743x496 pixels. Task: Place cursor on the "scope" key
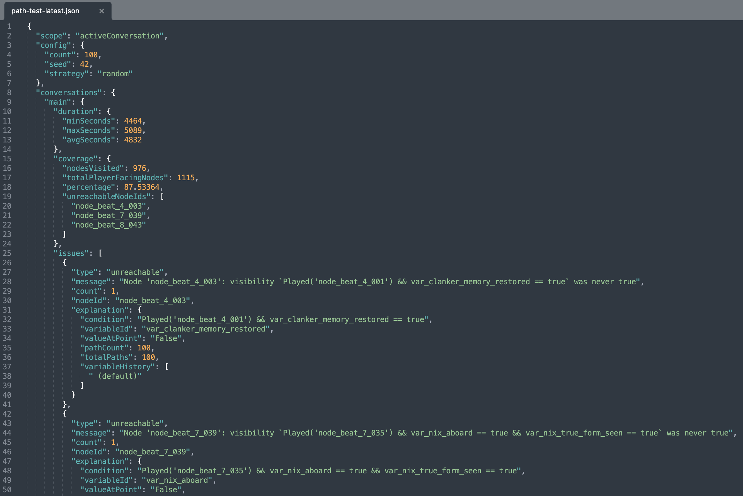[x=52, y=36]
